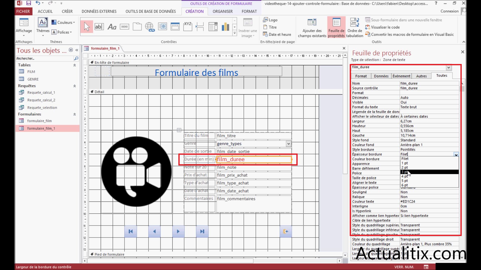Expand the Thèmes gallery
Viewport: 481px width, 270px height.
[x=42, y=35]
